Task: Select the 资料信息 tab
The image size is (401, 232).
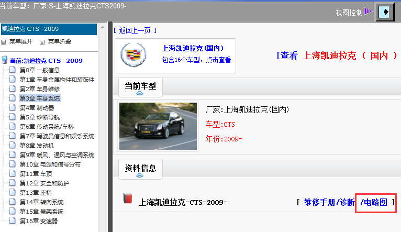Action: [140, 170]
